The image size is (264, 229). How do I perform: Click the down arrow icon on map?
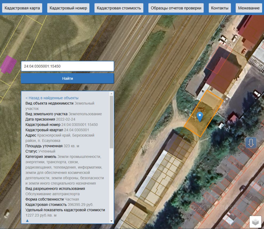(251, 143)
